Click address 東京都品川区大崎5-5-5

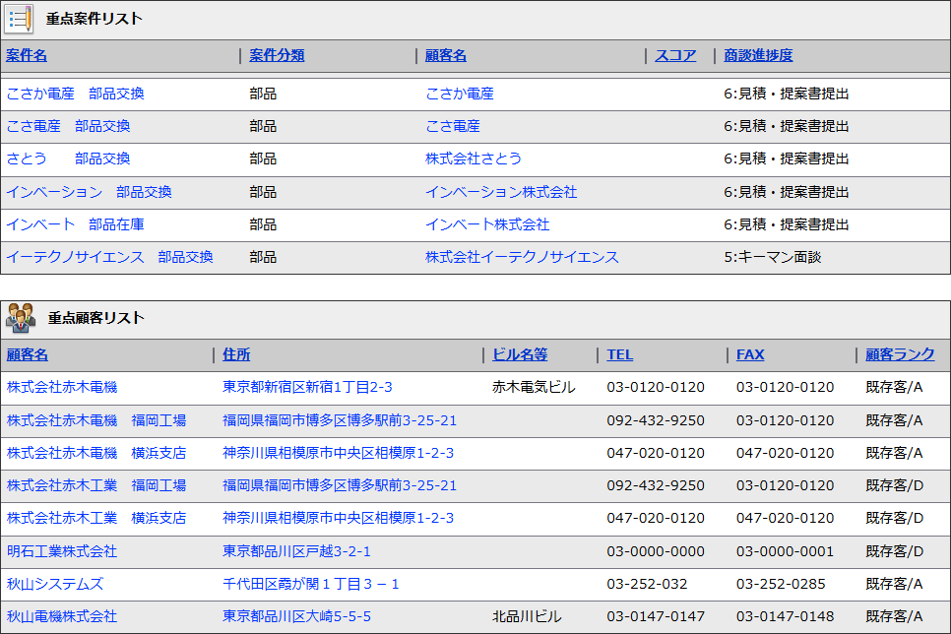(x=296, y=617)
